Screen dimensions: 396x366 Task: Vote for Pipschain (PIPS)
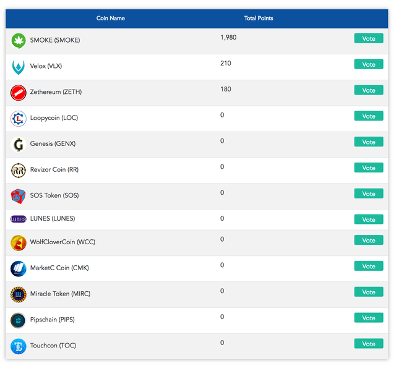coord(369,318)
